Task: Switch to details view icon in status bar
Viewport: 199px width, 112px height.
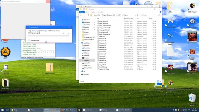Action: tap(158, 82)
